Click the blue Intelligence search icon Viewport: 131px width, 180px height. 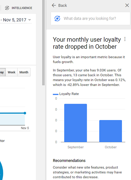point(57,19)
